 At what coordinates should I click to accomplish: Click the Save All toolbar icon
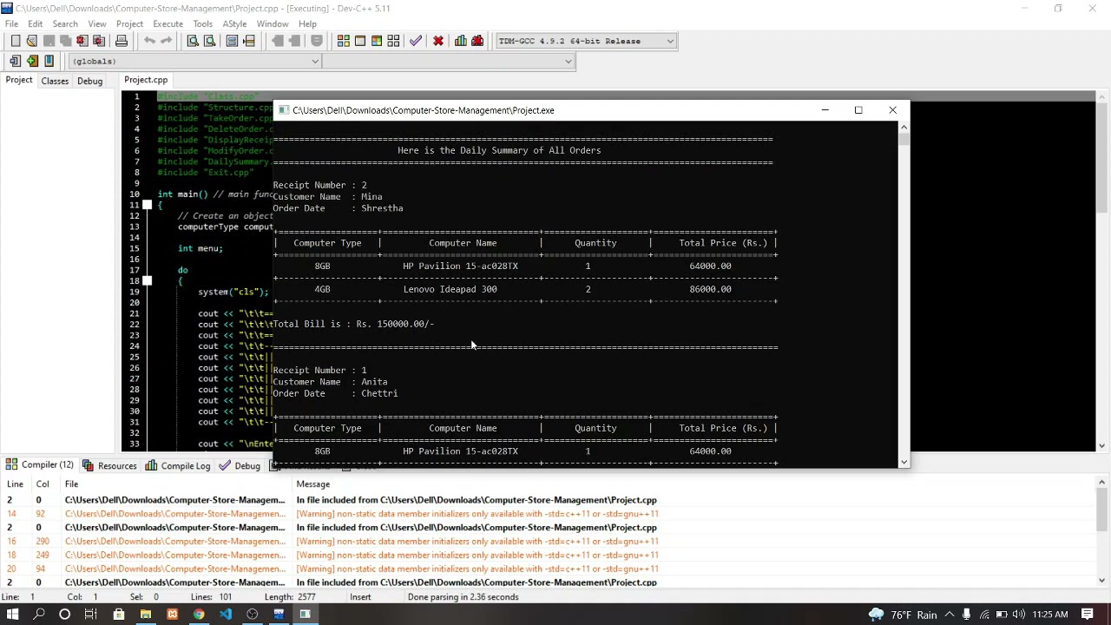(x=65, y=41)
